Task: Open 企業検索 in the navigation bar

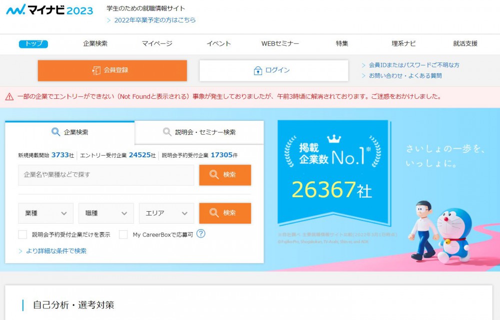Action: [95, 43]
